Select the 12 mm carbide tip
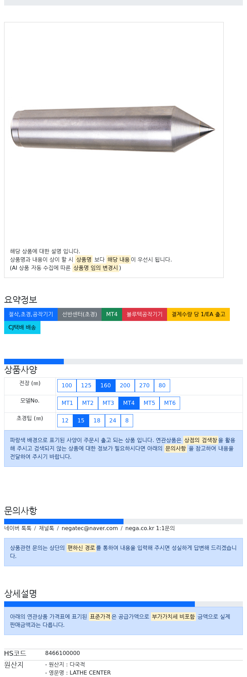The width and height of the screenshot is (247, 677). click(x=65, y=421)
